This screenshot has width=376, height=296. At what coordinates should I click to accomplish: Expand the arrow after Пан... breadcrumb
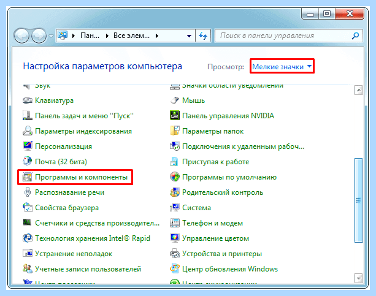tap(107, 36)
